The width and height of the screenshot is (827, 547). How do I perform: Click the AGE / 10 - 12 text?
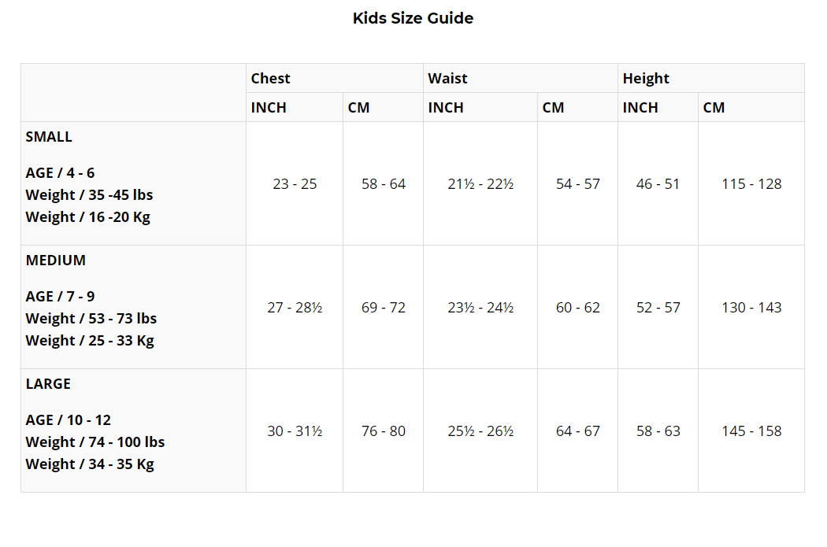69,420
